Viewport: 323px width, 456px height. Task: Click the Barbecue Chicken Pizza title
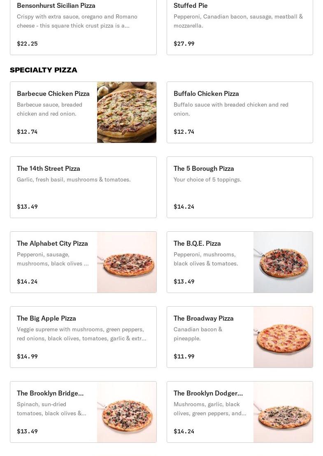coord(53,93)
